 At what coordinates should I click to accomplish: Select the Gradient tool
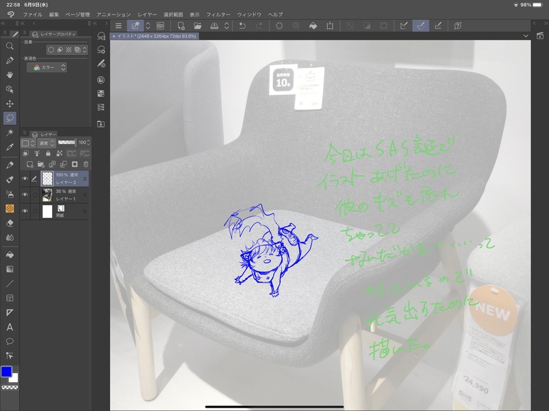tap(10, 269)
